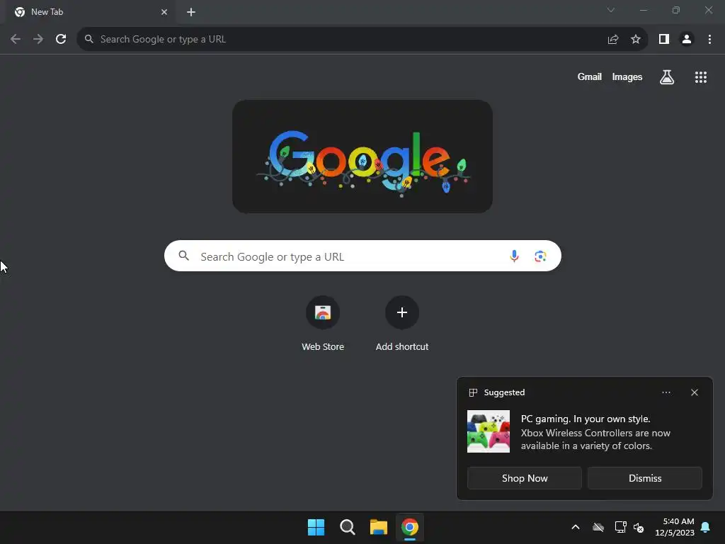Show hidden system tray icons

[x=575, y=527]
